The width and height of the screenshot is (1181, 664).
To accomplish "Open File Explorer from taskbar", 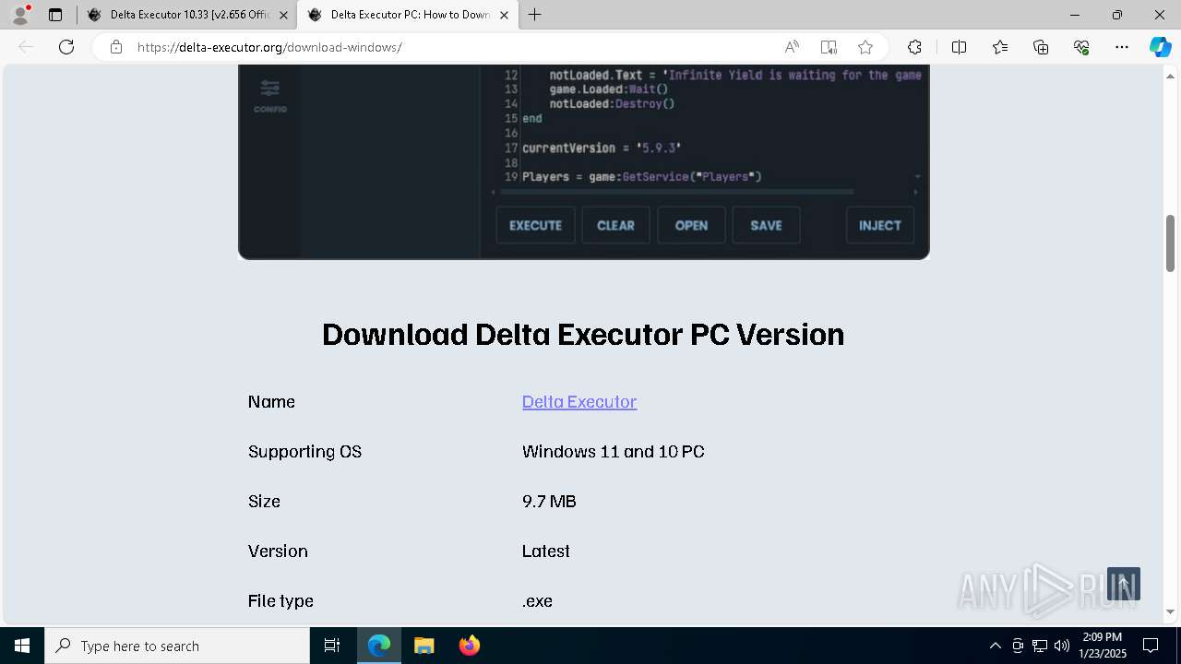I will pos(423,646).
